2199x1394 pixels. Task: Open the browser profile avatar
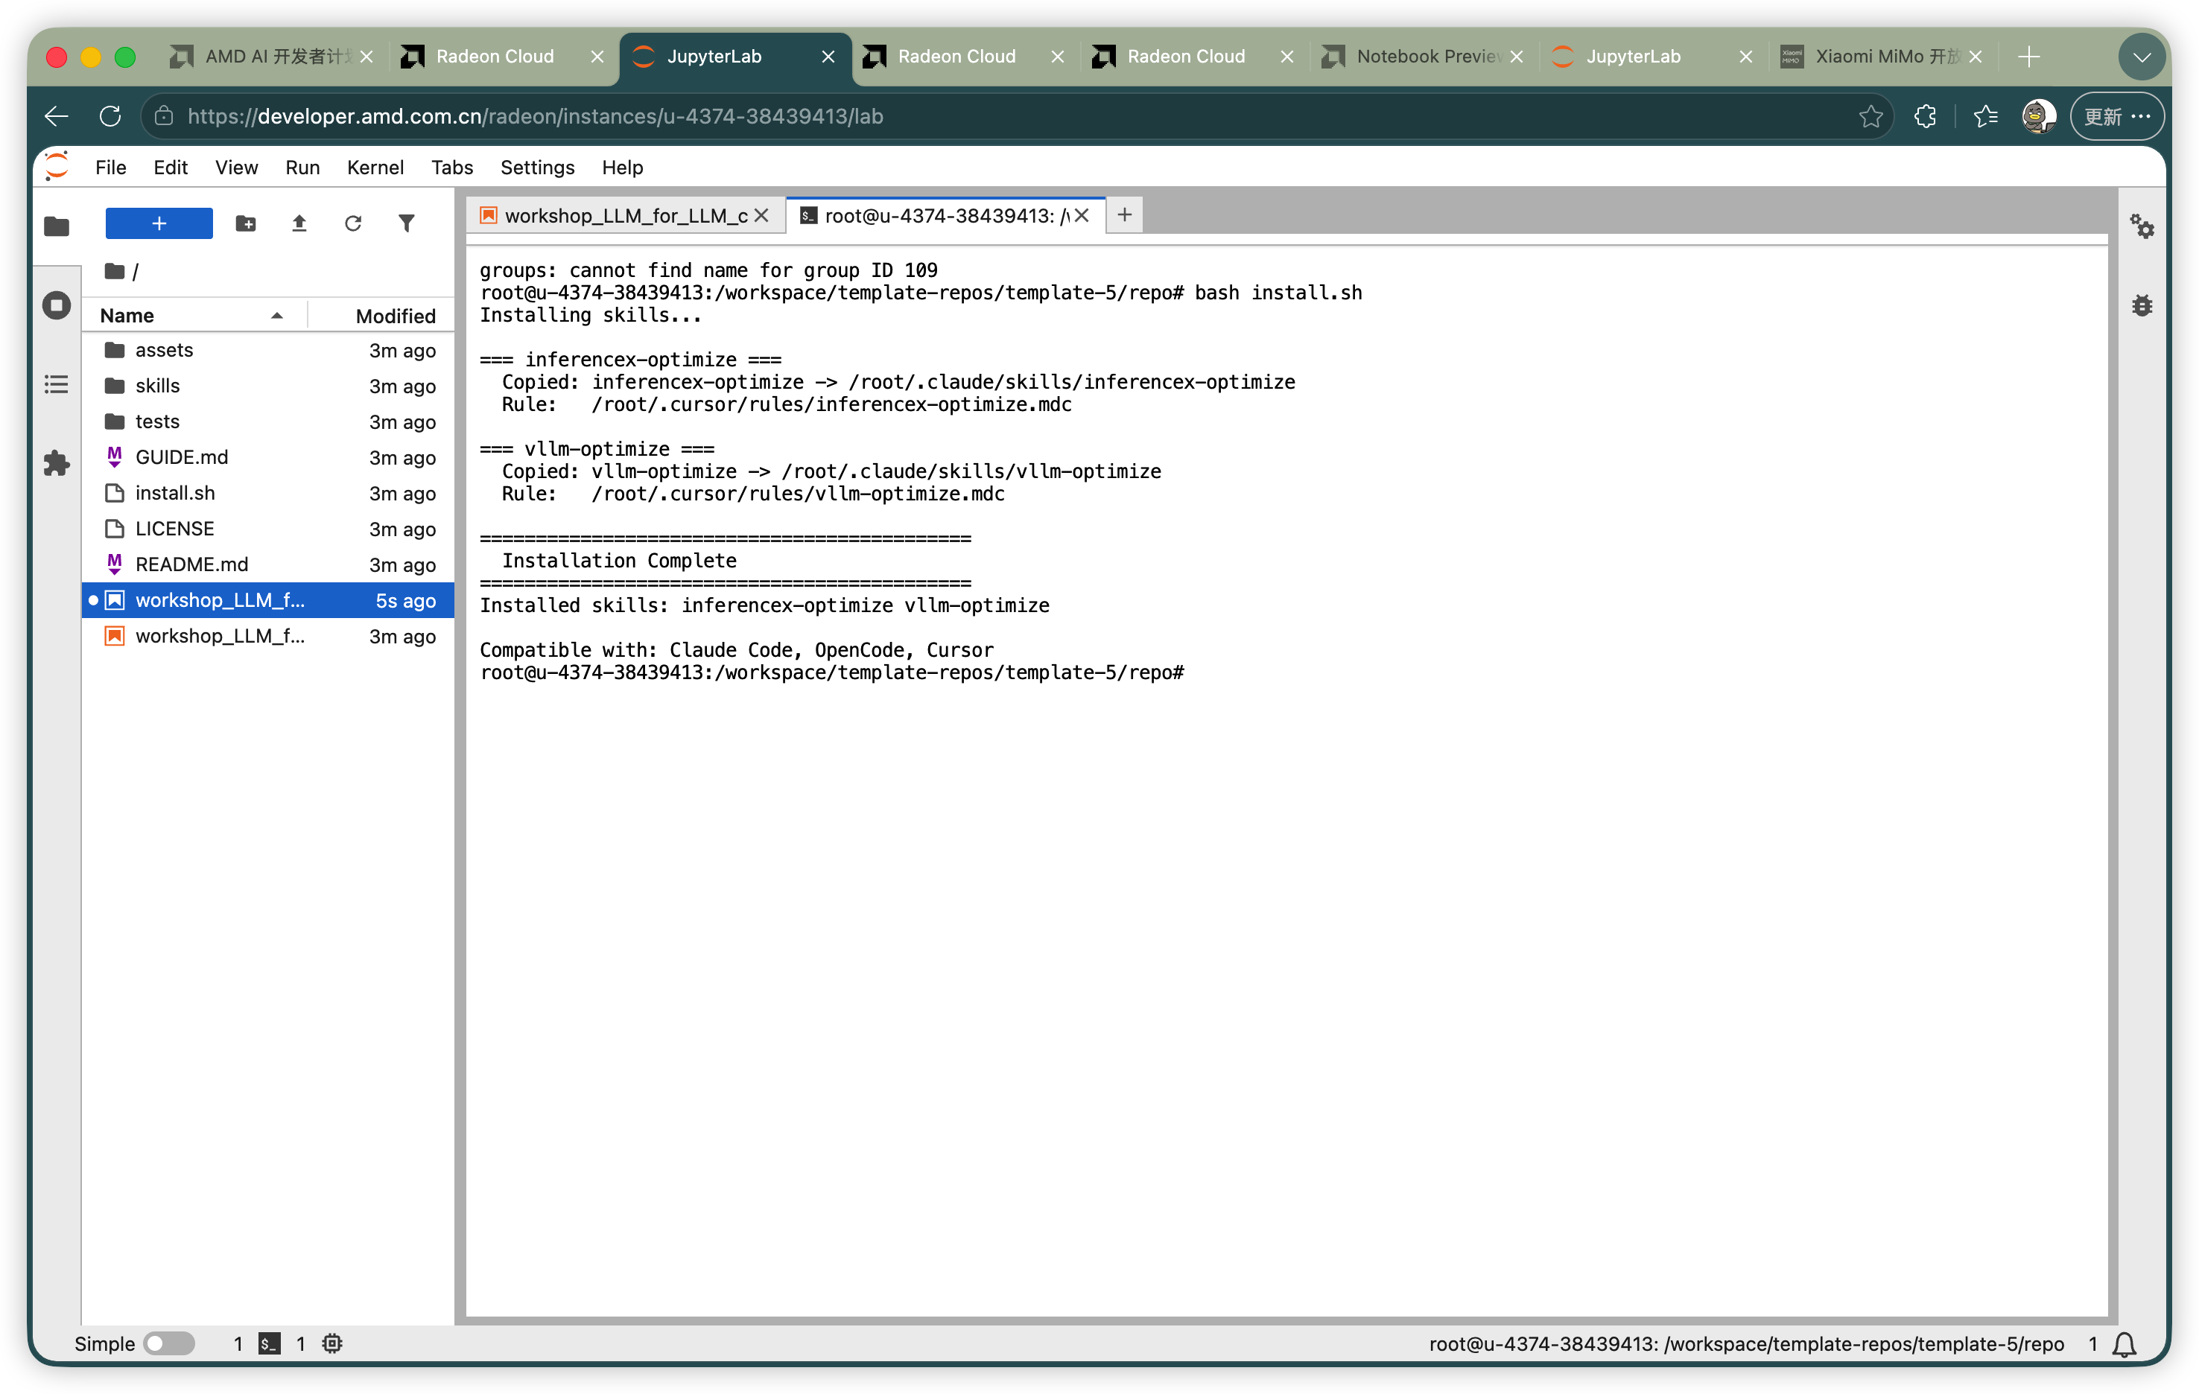(x=2038, y=116)
